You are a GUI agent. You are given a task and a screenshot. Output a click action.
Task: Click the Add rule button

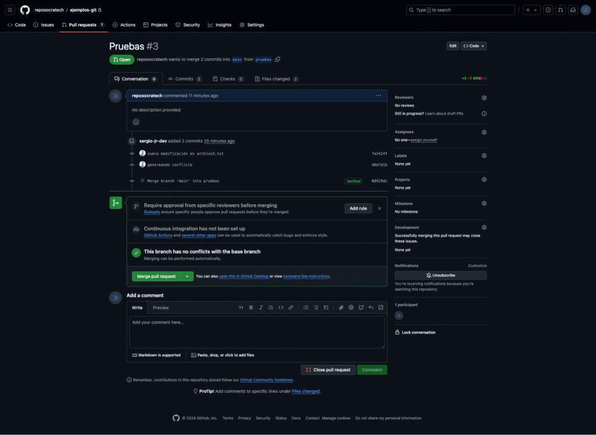(358, 208)
